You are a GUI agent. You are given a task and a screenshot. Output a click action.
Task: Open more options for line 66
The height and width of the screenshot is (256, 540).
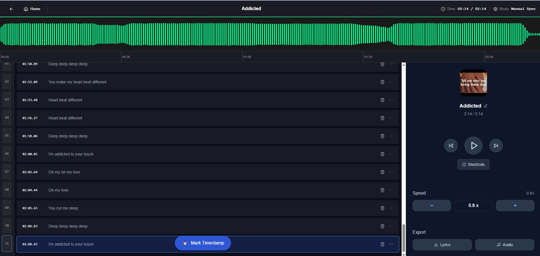[x=391, y=154]
